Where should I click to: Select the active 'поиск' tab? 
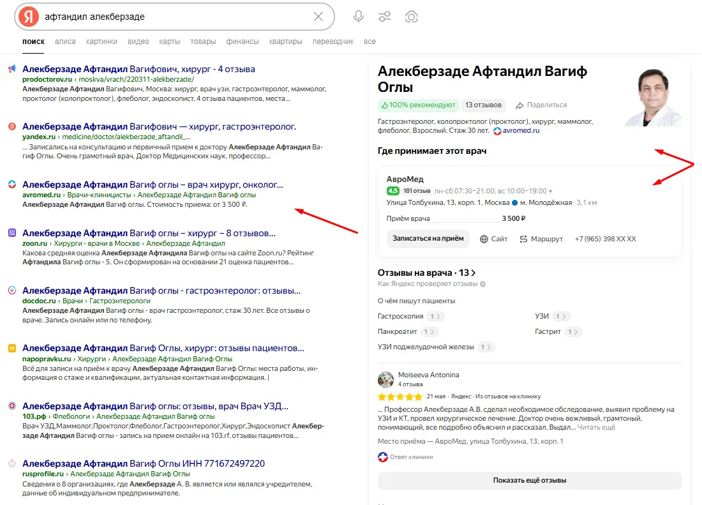pos(34,41)
